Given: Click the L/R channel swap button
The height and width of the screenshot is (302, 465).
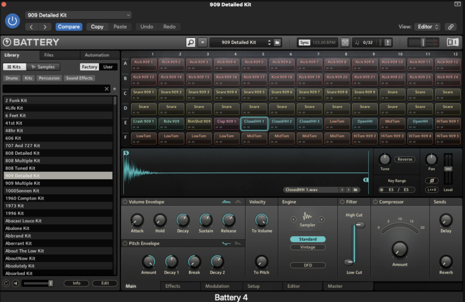Looking at the screenshot, I should tap(432, 190).
